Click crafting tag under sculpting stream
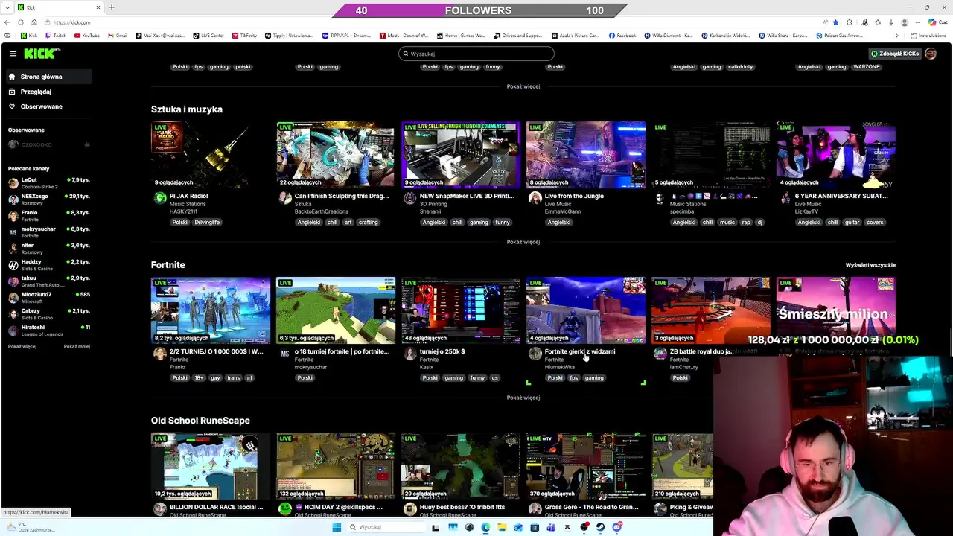The image size is (953, 536). (x=368, y=222)
